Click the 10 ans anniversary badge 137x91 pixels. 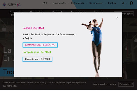point(19,5)
